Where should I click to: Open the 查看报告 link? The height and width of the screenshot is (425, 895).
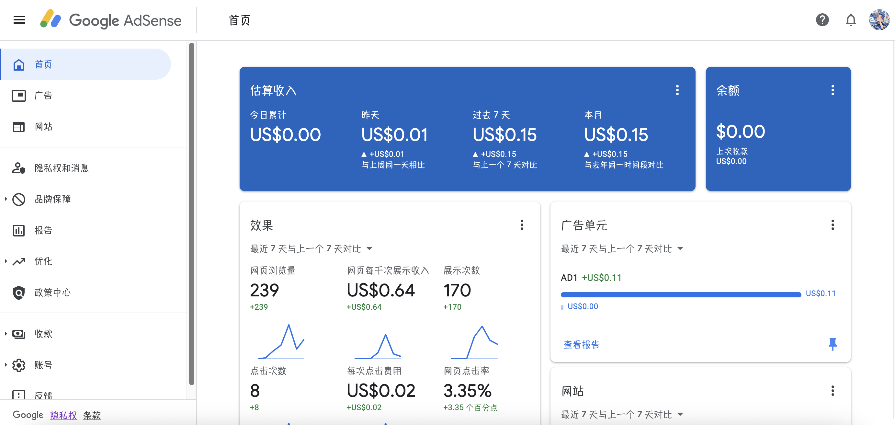582,345
